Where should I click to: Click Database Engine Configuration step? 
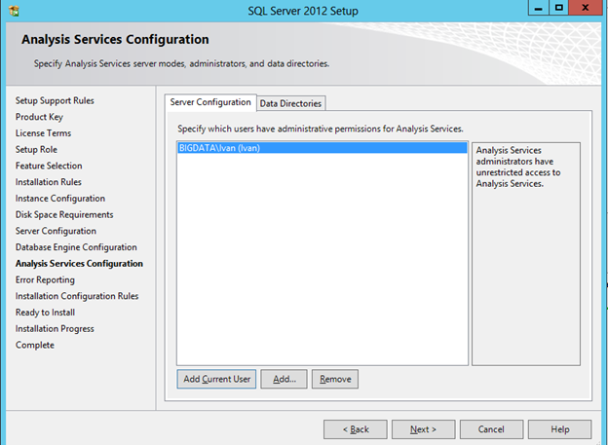[x=76, y=247]
